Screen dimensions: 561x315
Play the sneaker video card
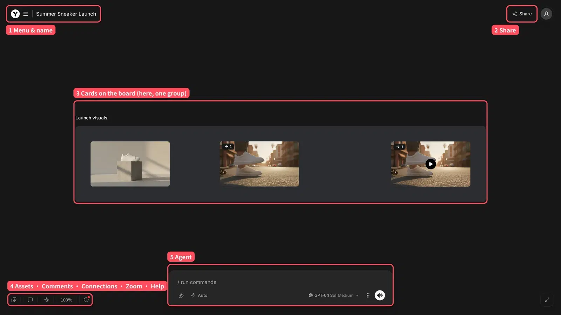pos(431,164)
